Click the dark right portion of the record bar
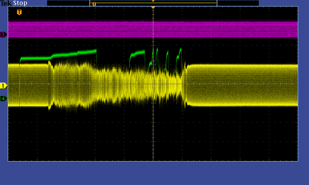The height and width of the screenshot is (185, 309). tap(238, 3)
